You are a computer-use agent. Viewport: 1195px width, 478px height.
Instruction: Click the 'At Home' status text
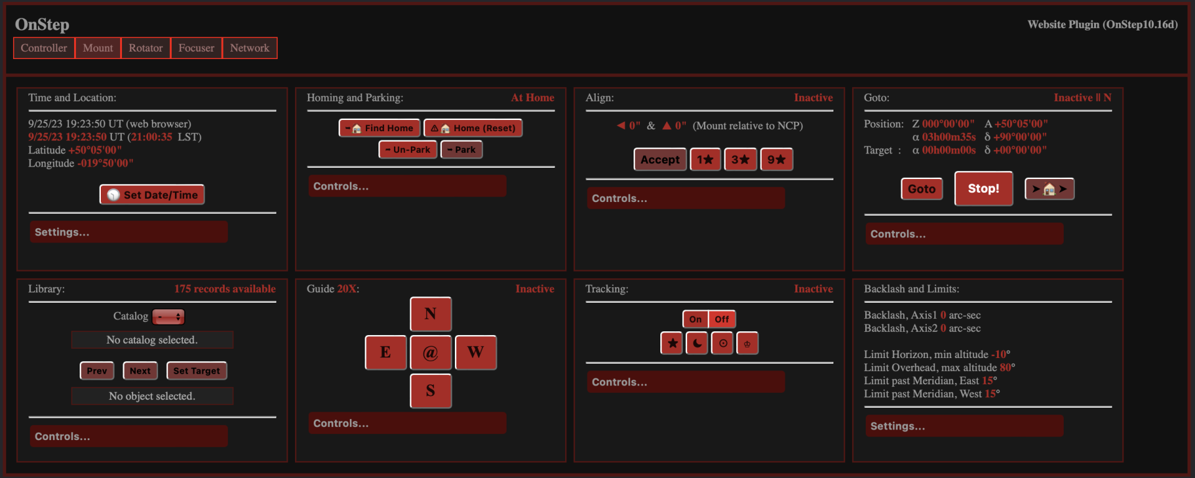533,98
